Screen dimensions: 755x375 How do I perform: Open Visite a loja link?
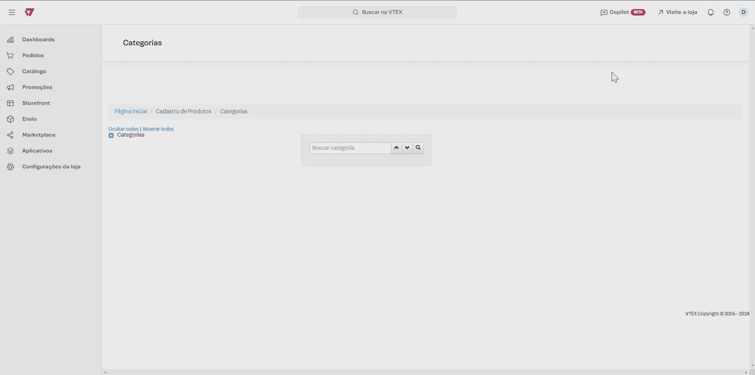(x=677, y=12)
